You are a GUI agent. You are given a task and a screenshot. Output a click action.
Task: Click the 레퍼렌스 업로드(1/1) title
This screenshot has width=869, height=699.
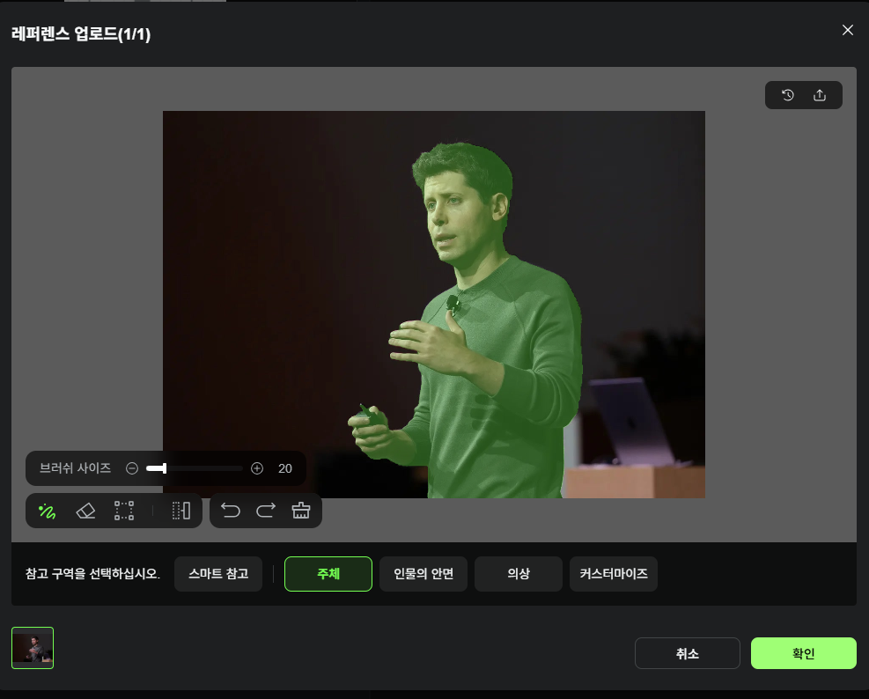[x=81, y=33]
